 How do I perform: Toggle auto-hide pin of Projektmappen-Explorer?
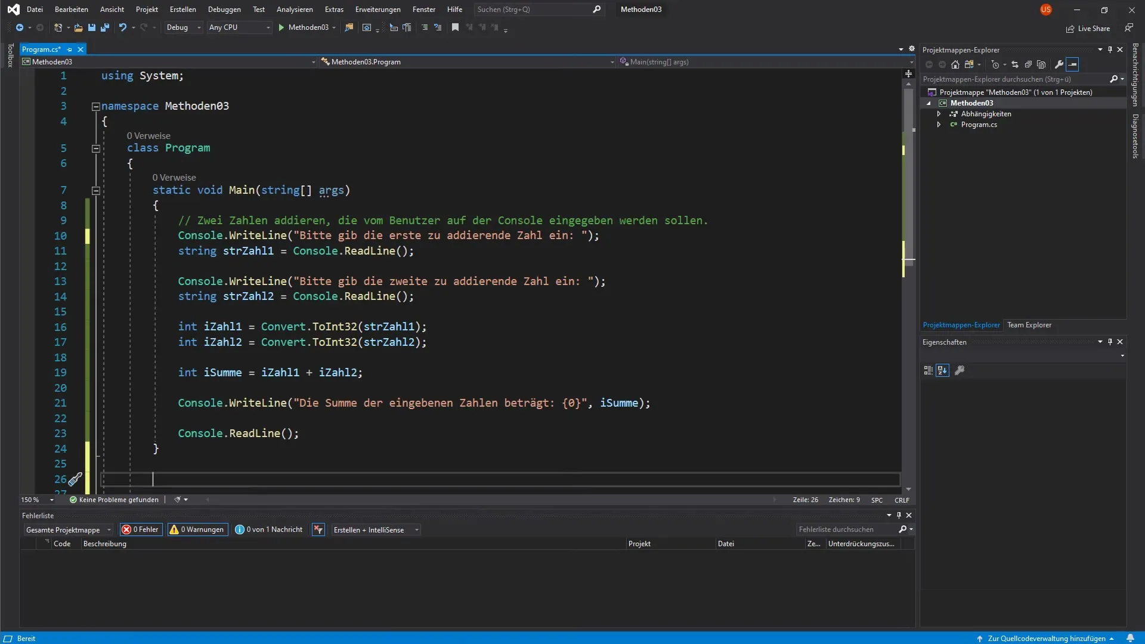(1110, 49)
